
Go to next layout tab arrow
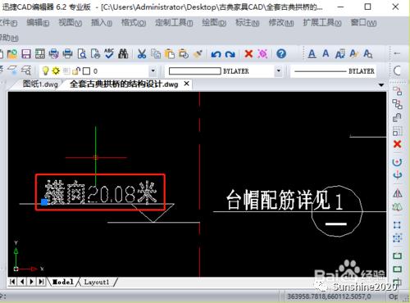coord(32,282)
